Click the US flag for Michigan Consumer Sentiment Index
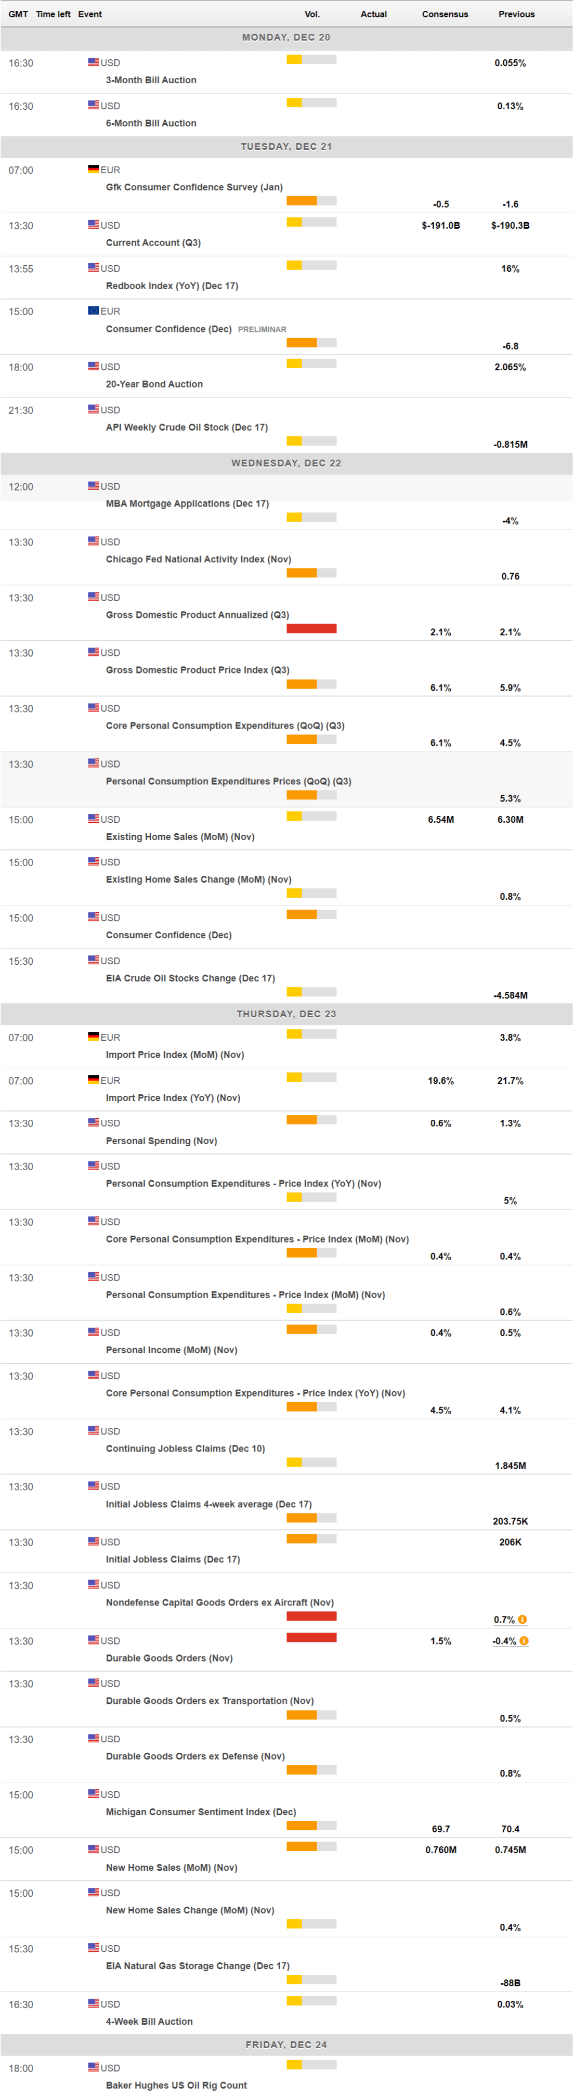The height and width of the screenshot is (2097, 574). pyautogui.click(x=94, y=1793)
